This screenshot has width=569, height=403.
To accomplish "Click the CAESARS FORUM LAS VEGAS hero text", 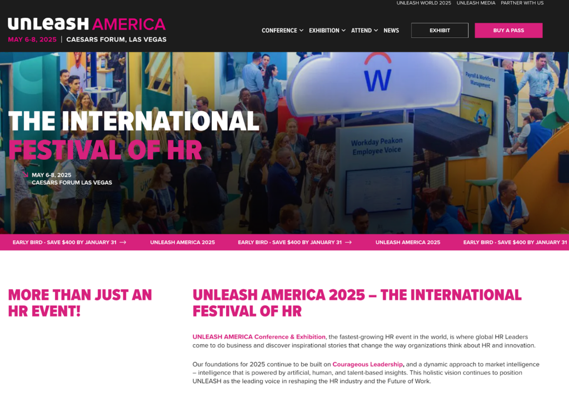I will pyautogui.click(x=72, y=183).
